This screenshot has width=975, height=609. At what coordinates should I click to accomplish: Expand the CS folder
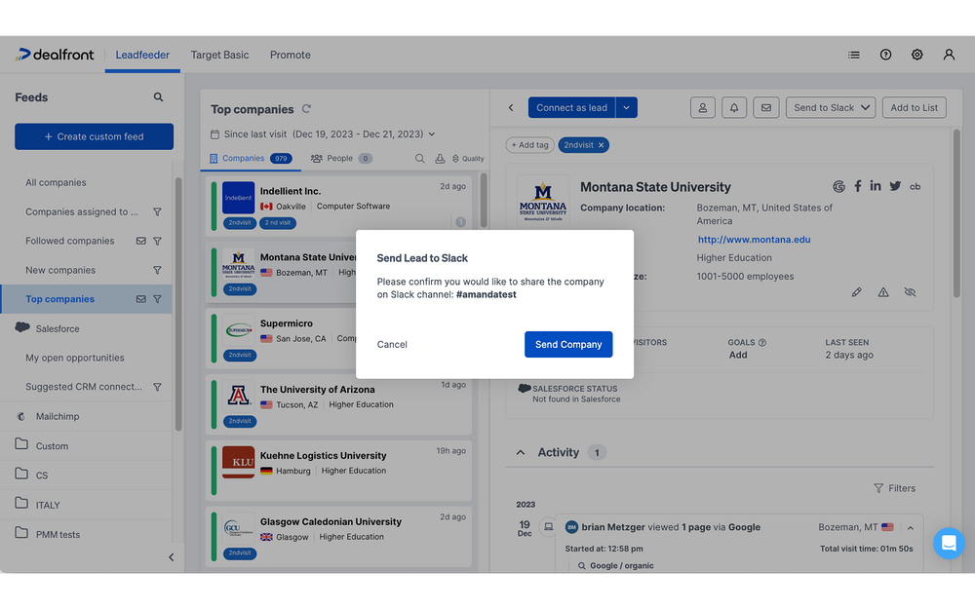42,476
